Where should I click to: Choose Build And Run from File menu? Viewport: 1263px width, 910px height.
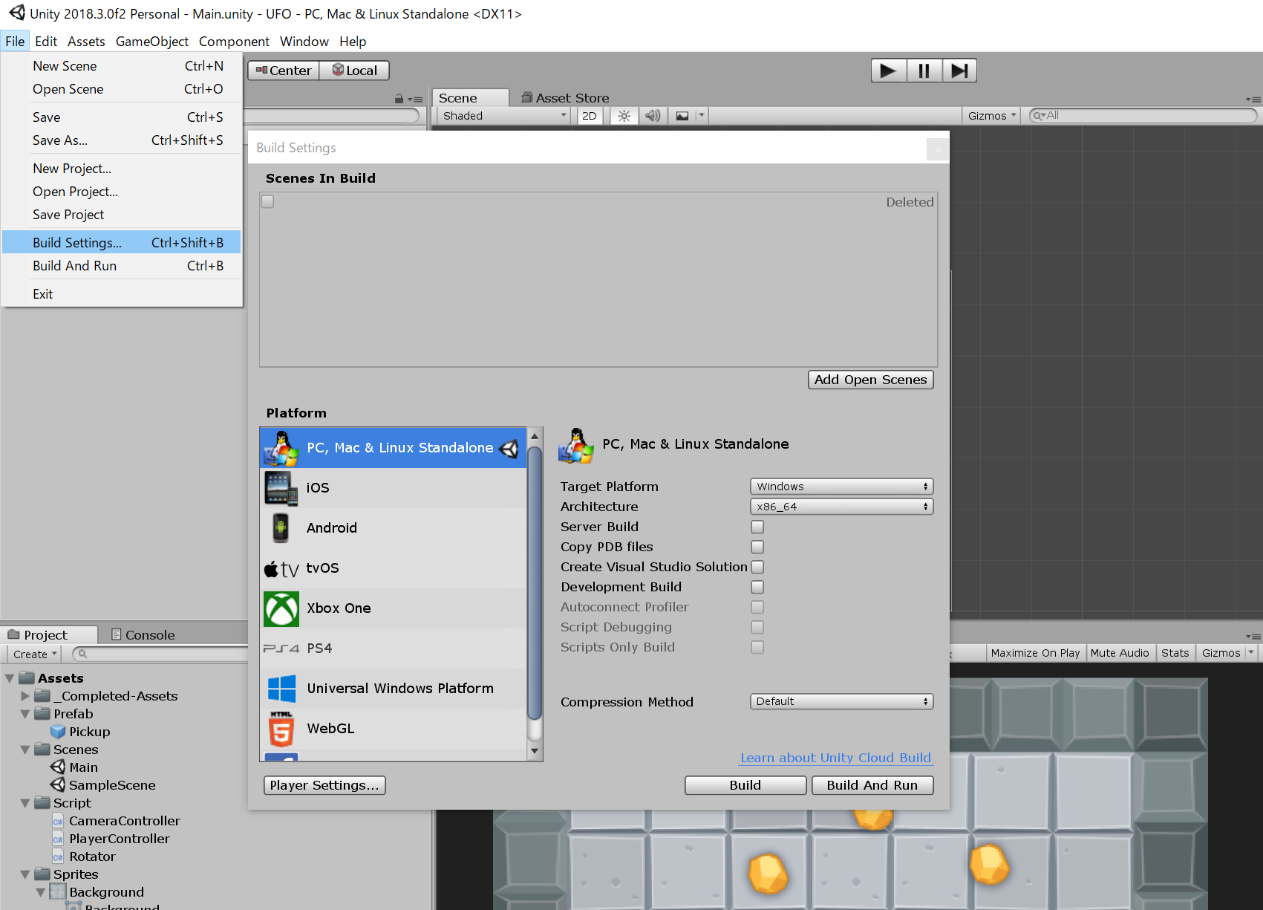(74, 266)
